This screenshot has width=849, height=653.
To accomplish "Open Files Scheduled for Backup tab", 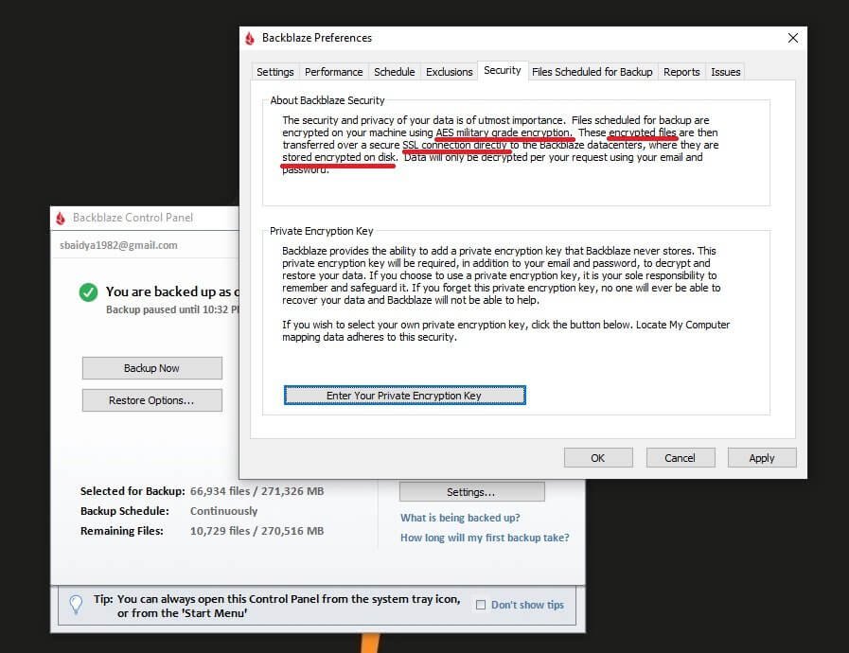I will tap(593, 72).
